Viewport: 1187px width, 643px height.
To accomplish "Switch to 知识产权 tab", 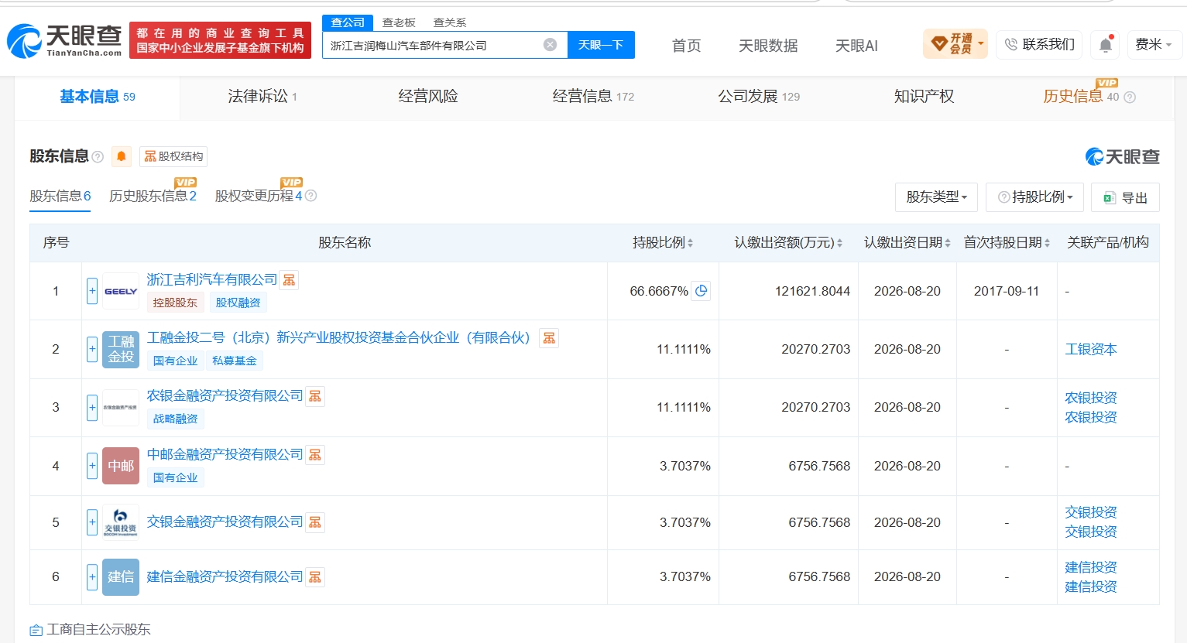I will pyautogui.click(x=924, y=97).
